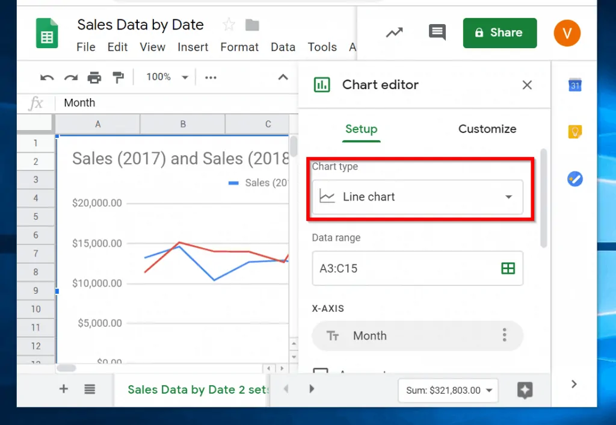
Task: Open Google Calendar in side panel
Action: point(574,85)
